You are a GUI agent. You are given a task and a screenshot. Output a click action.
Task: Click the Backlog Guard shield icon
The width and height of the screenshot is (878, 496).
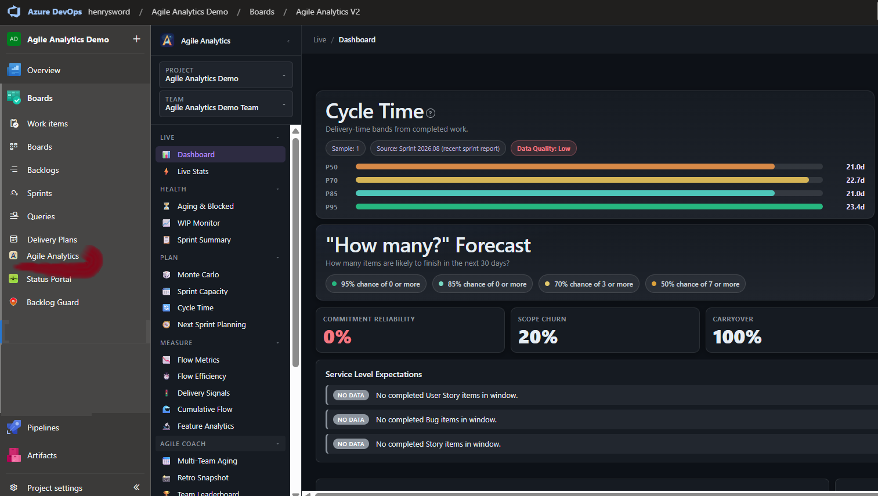tap(13, 302)
